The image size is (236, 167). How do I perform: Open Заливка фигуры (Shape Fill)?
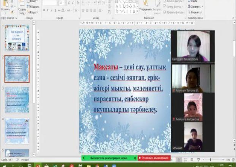[x=174, y=2]
